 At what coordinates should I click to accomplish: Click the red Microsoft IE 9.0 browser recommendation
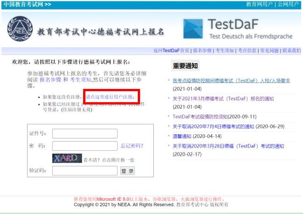coord(149,199)
